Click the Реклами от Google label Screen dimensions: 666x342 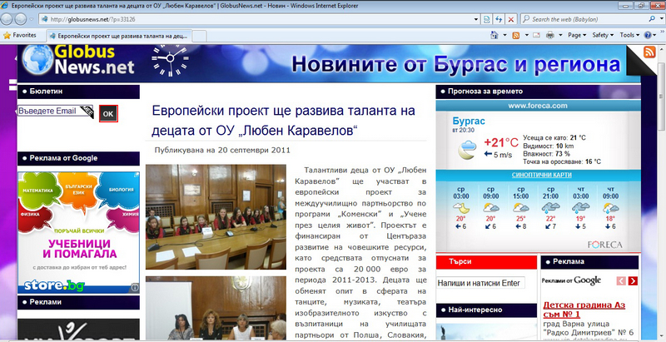coord(572,280)
